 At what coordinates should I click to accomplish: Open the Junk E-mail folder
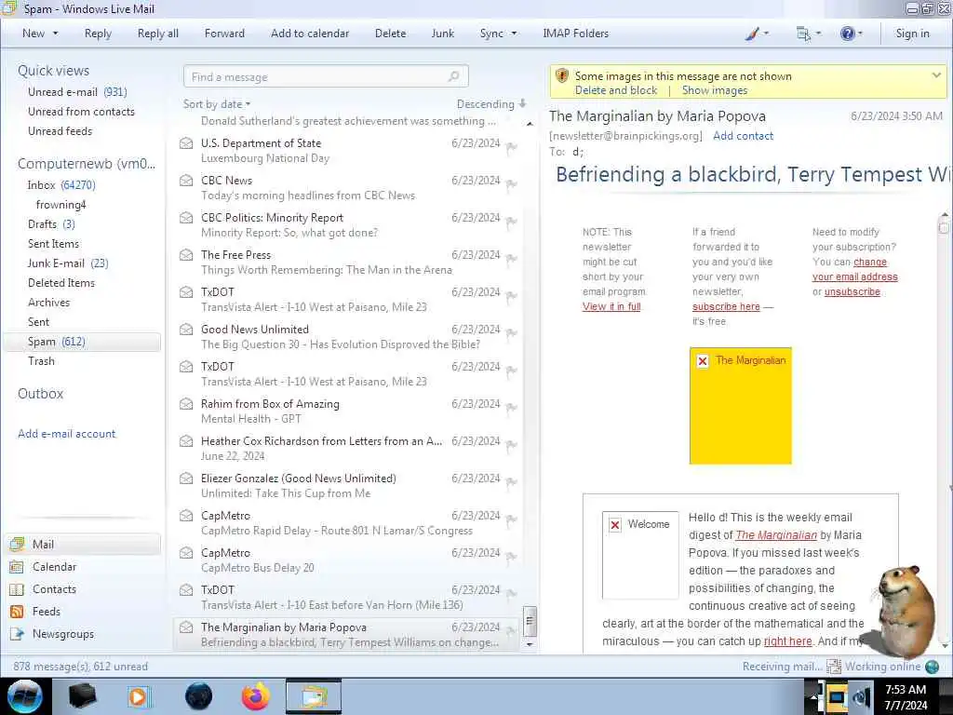67,263
